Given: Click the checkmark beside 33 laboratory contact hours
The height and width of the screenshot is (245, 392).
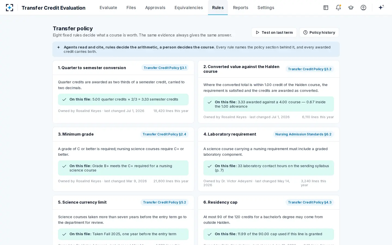Looking at the screenshot, I should click(210, 166).
